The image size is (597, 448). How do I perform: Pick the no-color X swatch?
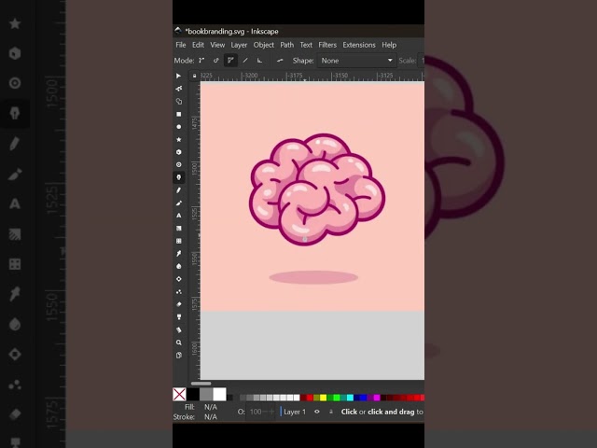tap(179, 394)
